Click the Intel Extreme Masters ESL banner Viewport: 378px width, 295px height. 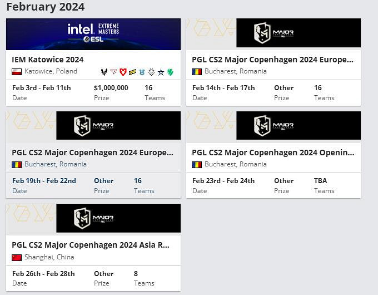93,33
